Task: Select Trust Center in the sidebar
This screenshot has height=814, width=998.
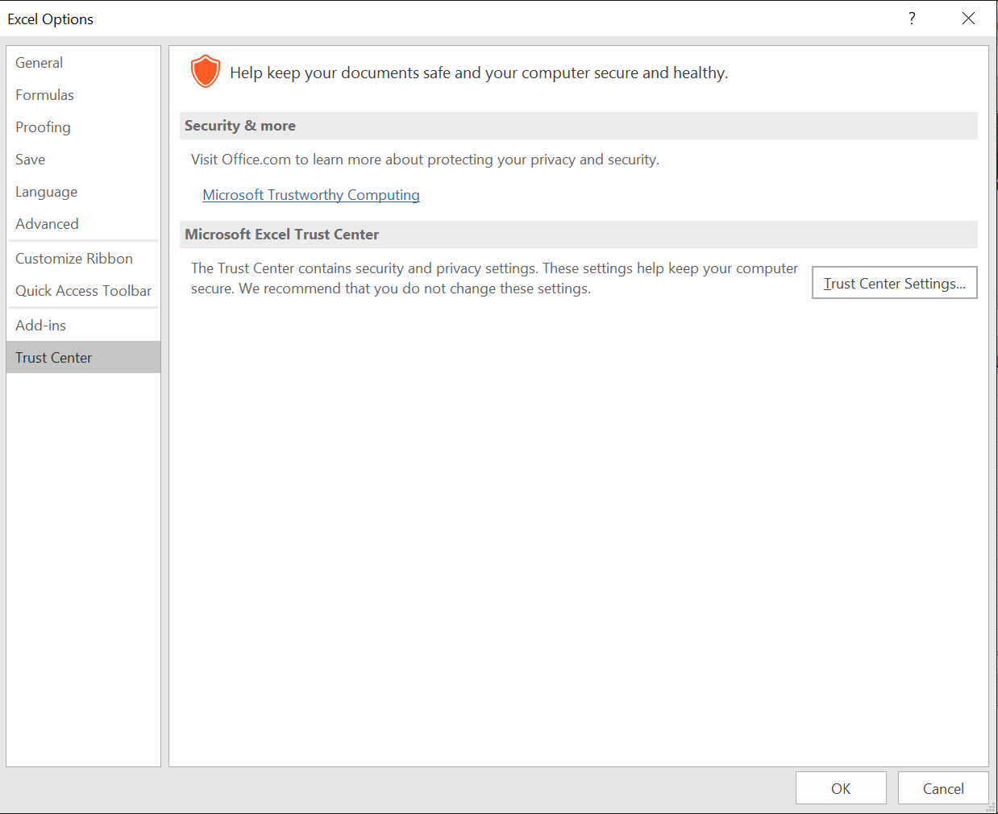Action: click(83, 357)
